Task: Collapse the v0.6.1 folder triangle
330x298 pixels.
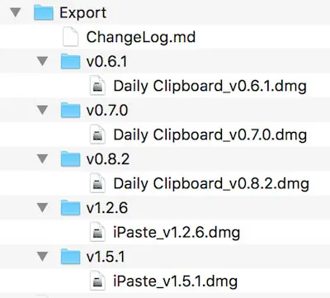Action: click(43, 61)
